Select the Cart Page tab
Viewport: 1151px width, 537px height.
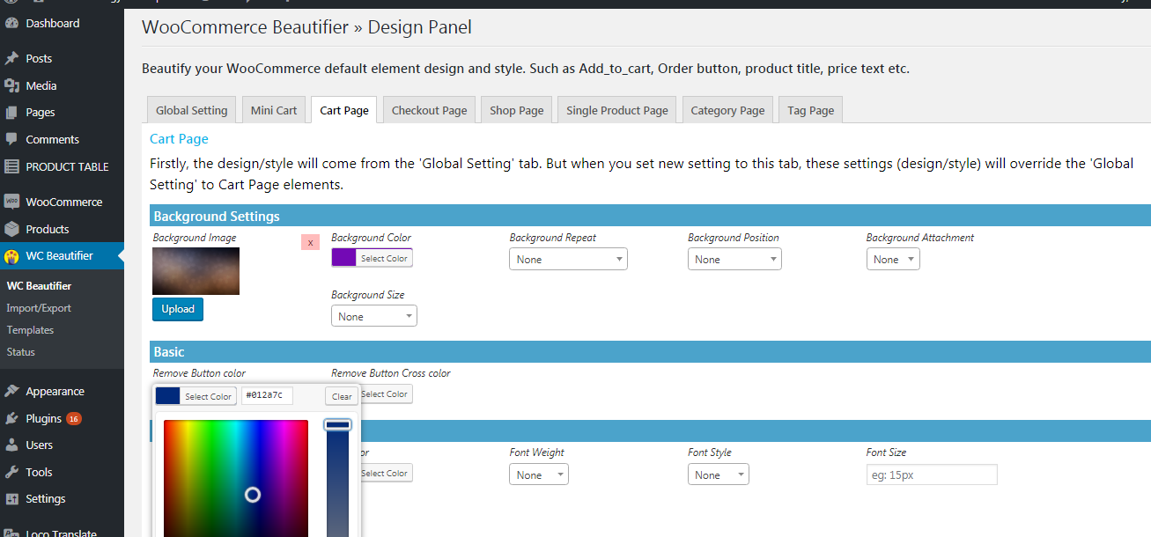(344, 110)
